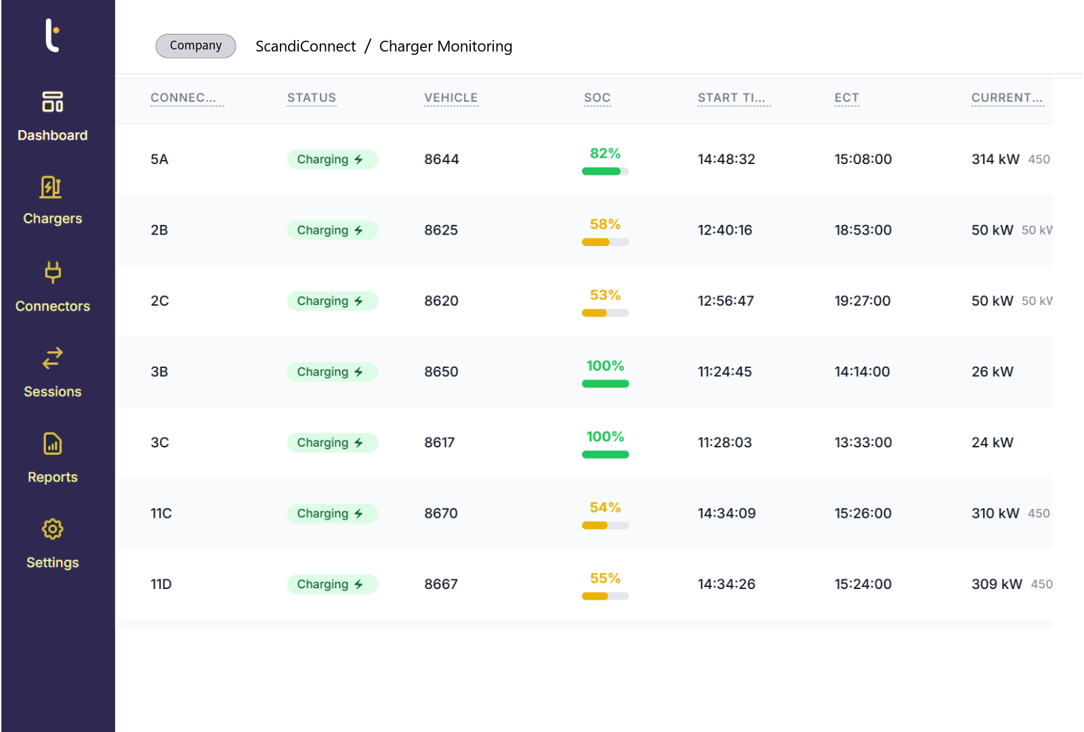1084x732 pixels.
Task: Click vehicle number 8670
Action: (440, 514)
